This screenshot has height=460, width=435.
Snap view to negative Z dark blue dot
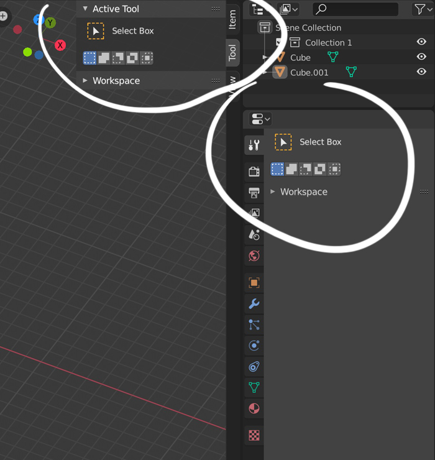coord(39,55)
